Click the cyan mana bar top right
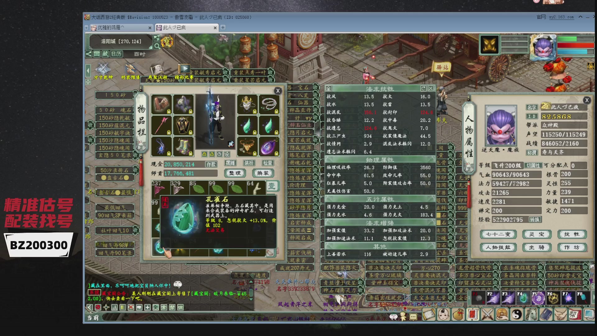 (575, 52)
